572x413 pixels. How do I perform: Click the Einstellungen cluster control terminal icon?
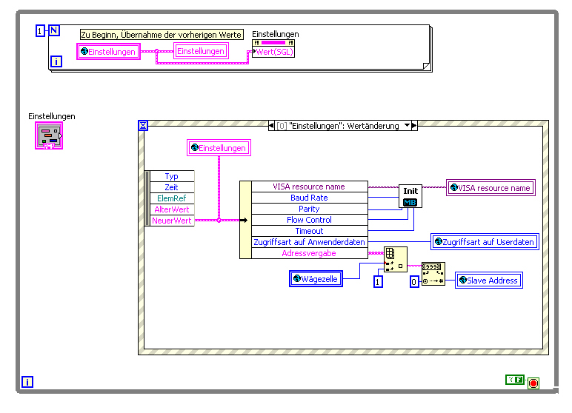[x=49, y=135]
